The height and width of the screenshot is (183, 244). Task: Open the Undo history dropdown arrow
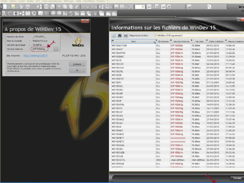pos(88,7)
